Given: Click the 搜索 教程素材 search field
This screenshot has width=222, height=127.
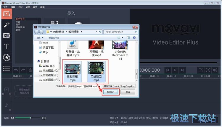Looking at the screenshot, I should coord(120,32).
